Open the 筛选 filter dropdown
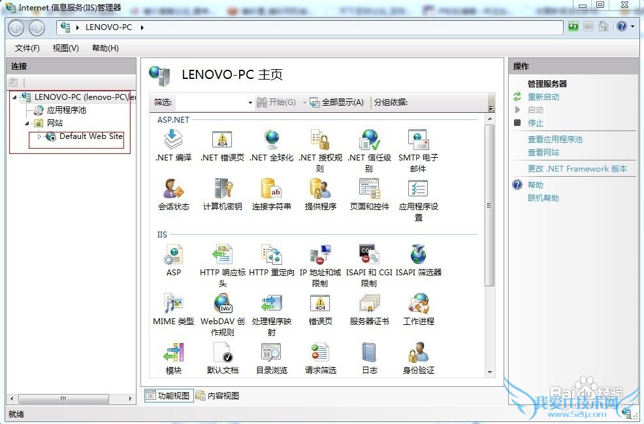The width and height of the screenshot is (644, 424). pyautogui.click(x=250, y=102)
